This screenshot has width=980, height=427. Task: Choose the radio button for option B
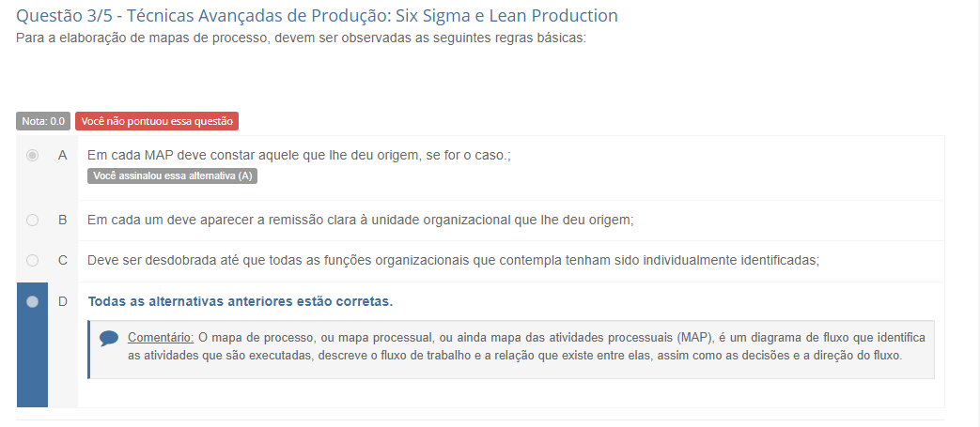(33, 221)
